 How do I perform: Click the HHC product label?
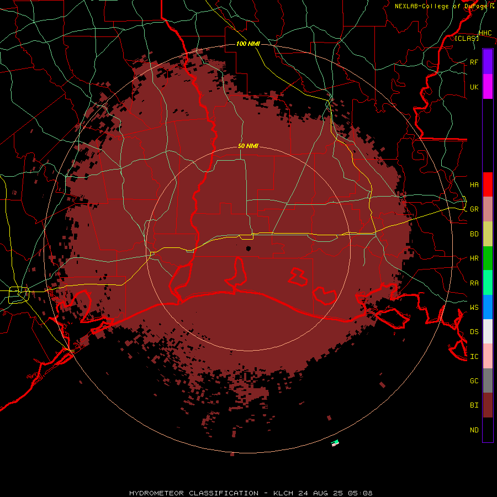[485, 33]
